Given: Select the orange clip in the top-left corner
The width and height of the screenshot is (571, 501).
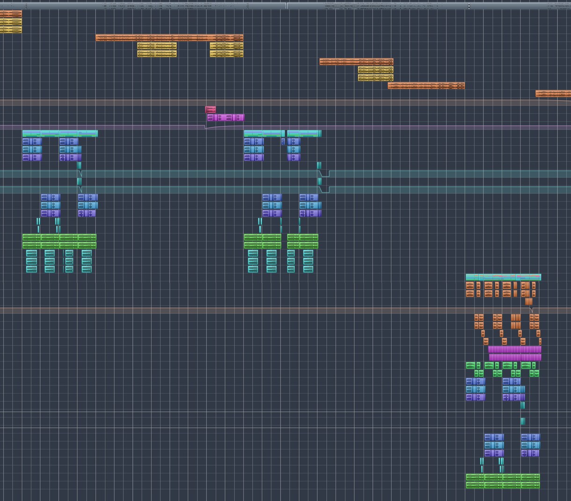Looking at the screenshot, I should (11, 14).
